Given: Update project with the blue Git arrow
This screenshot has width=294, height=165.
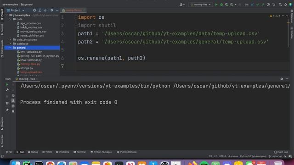Looking at the screenshot, I should [252, 5].
